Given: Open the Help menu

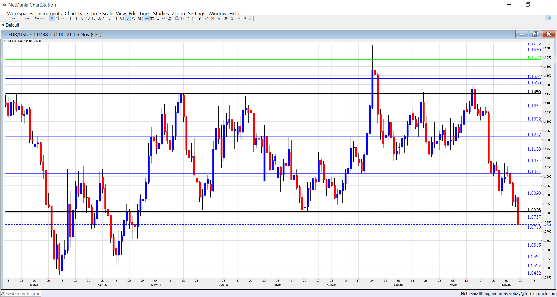Looking at the screenshot, I should point(234,13).
